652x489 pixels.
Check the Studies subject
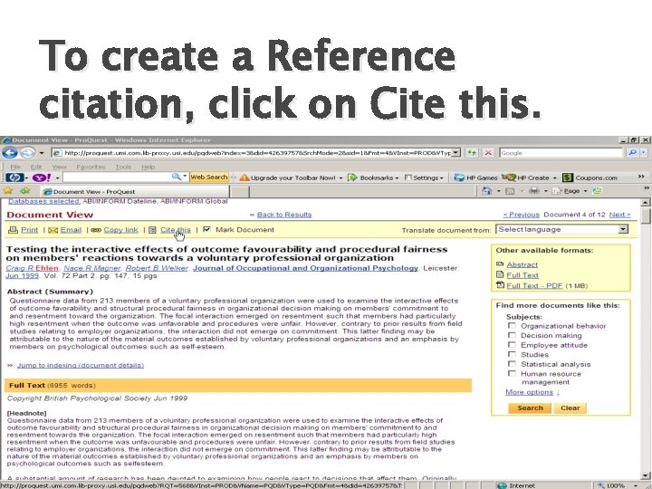click(512, 354)
